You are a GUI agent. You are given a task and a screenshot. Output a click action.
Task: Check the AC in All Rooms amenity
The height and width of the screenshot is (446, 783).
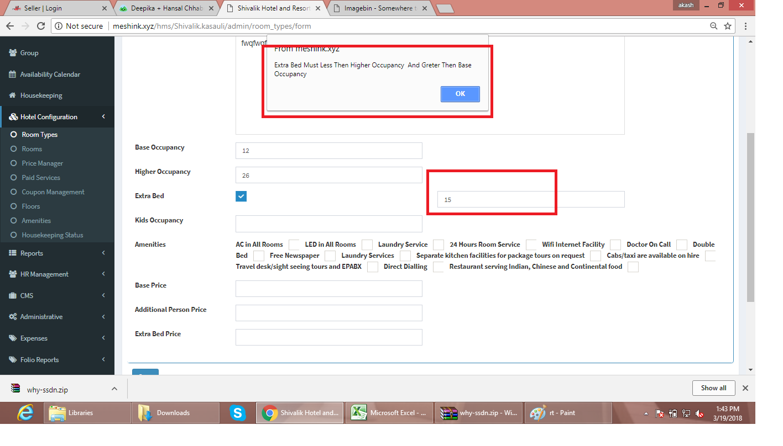pyautogui.click(x=294, y=245)
